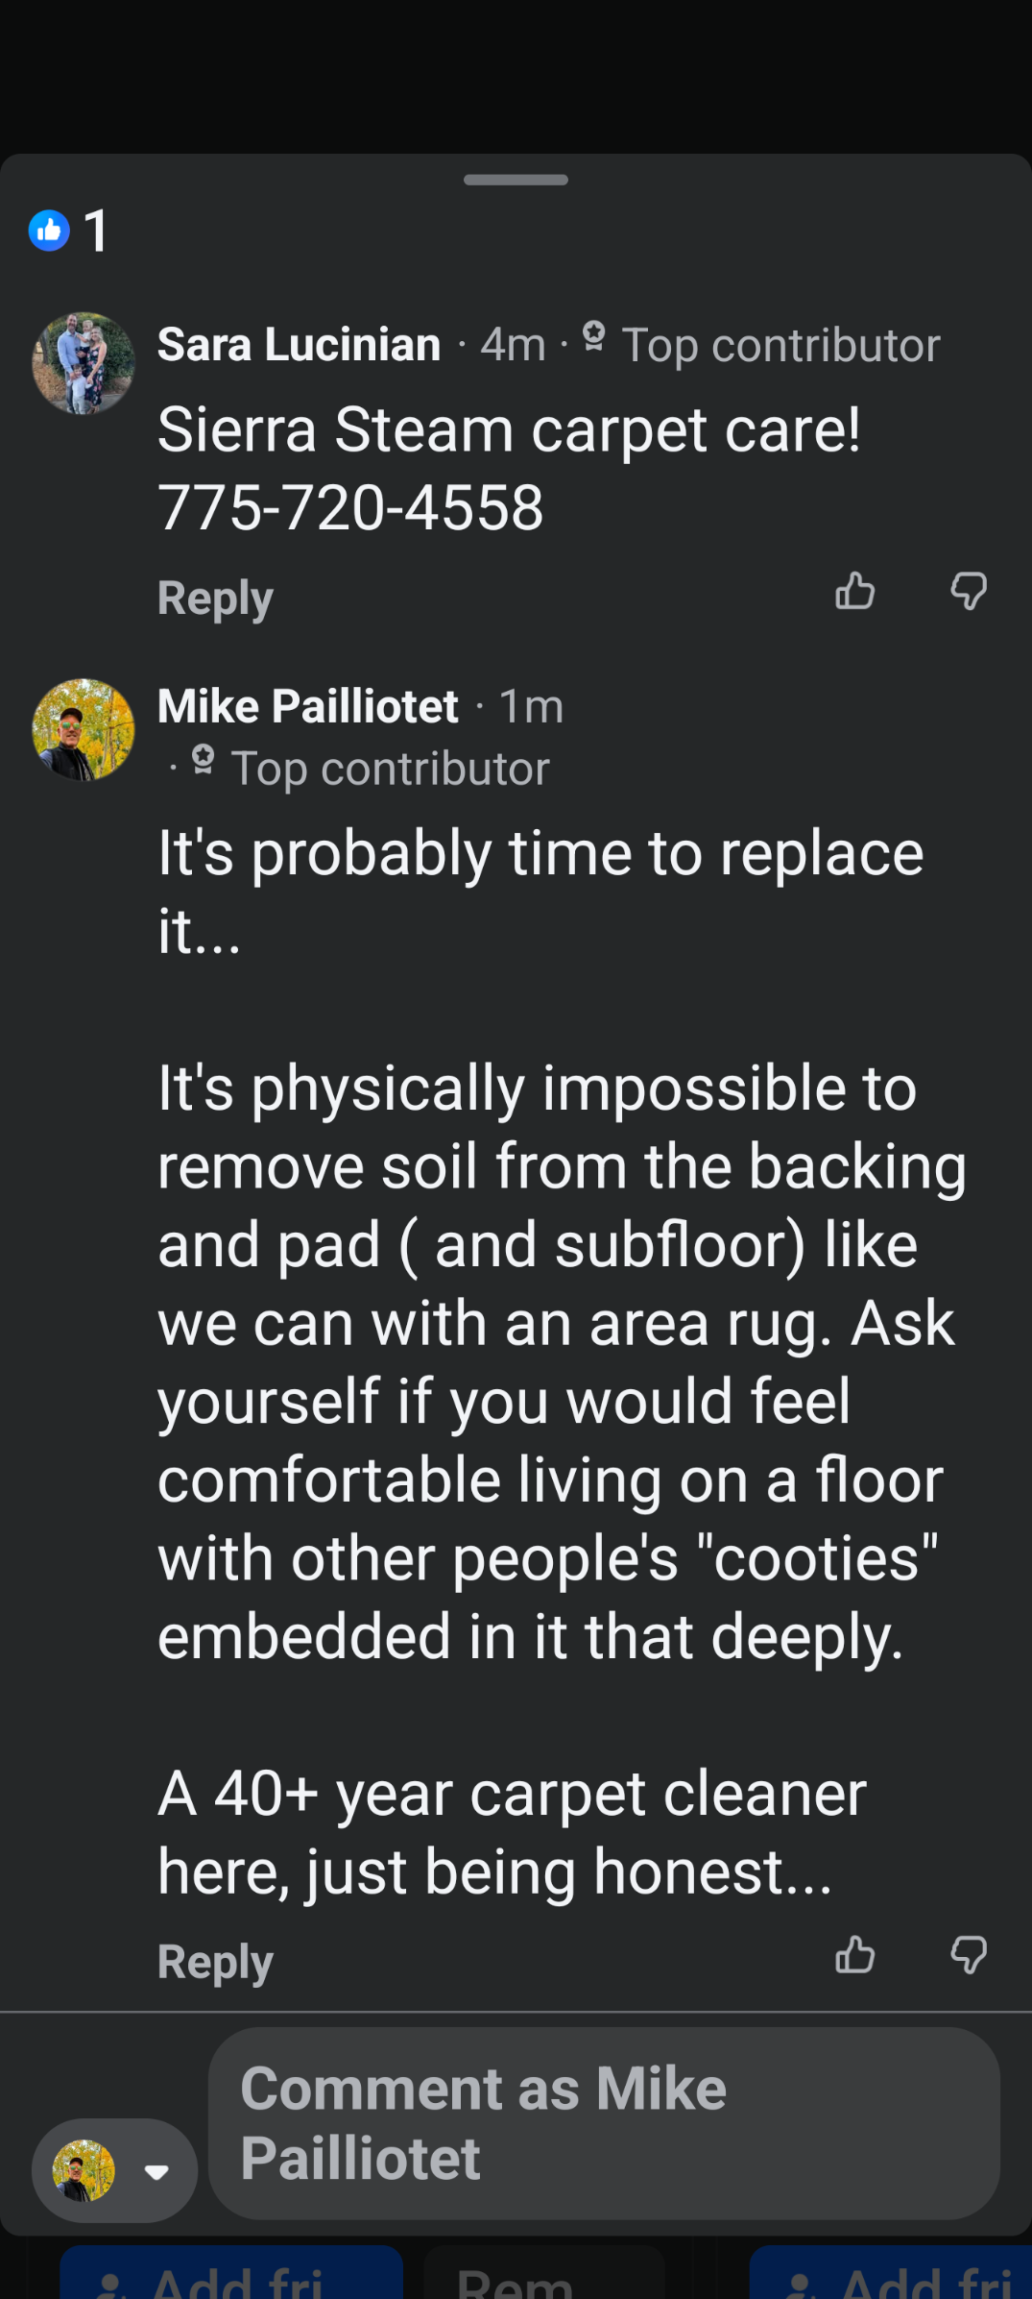
Task: Like Sara Lucinian's comment
Action: 854,591
